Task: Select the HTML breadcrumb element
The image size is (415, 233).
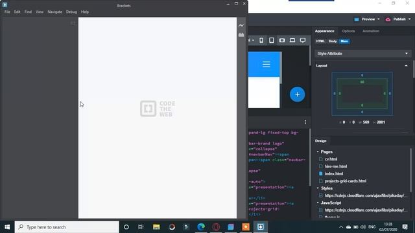Action: pyautogui.click(x=320, y=41)
